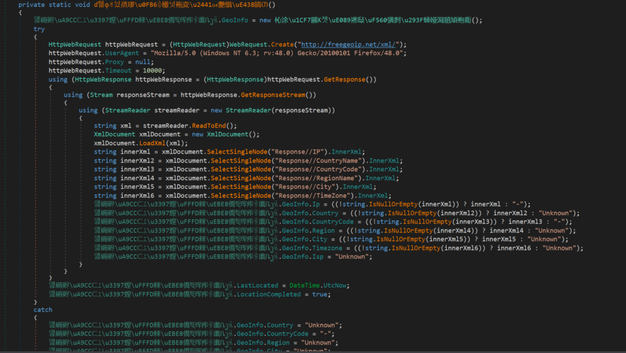This screenshot has width=626, height=353.
Task: Click the Region property inside catch block
Action: tap(278, 343)
